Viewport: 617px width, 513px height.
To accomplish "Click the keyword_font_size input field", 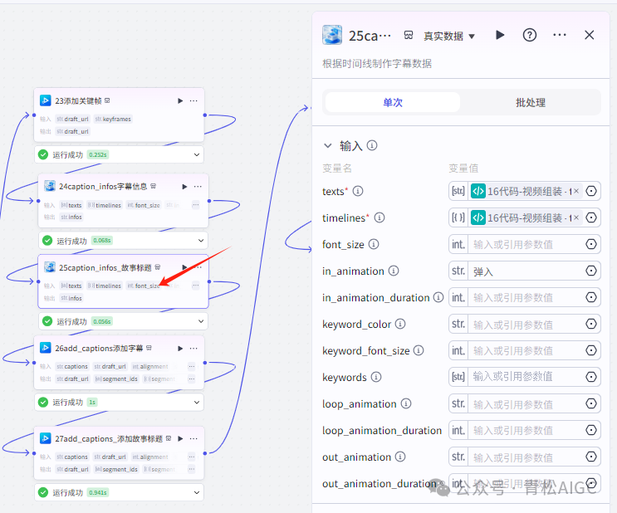I will pyautogui.click(x=526, y=350).
